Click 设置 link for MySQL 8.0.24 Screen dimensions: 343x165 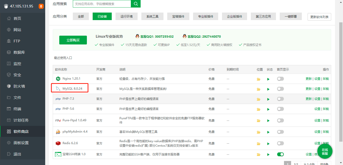(x=317, y=89)
